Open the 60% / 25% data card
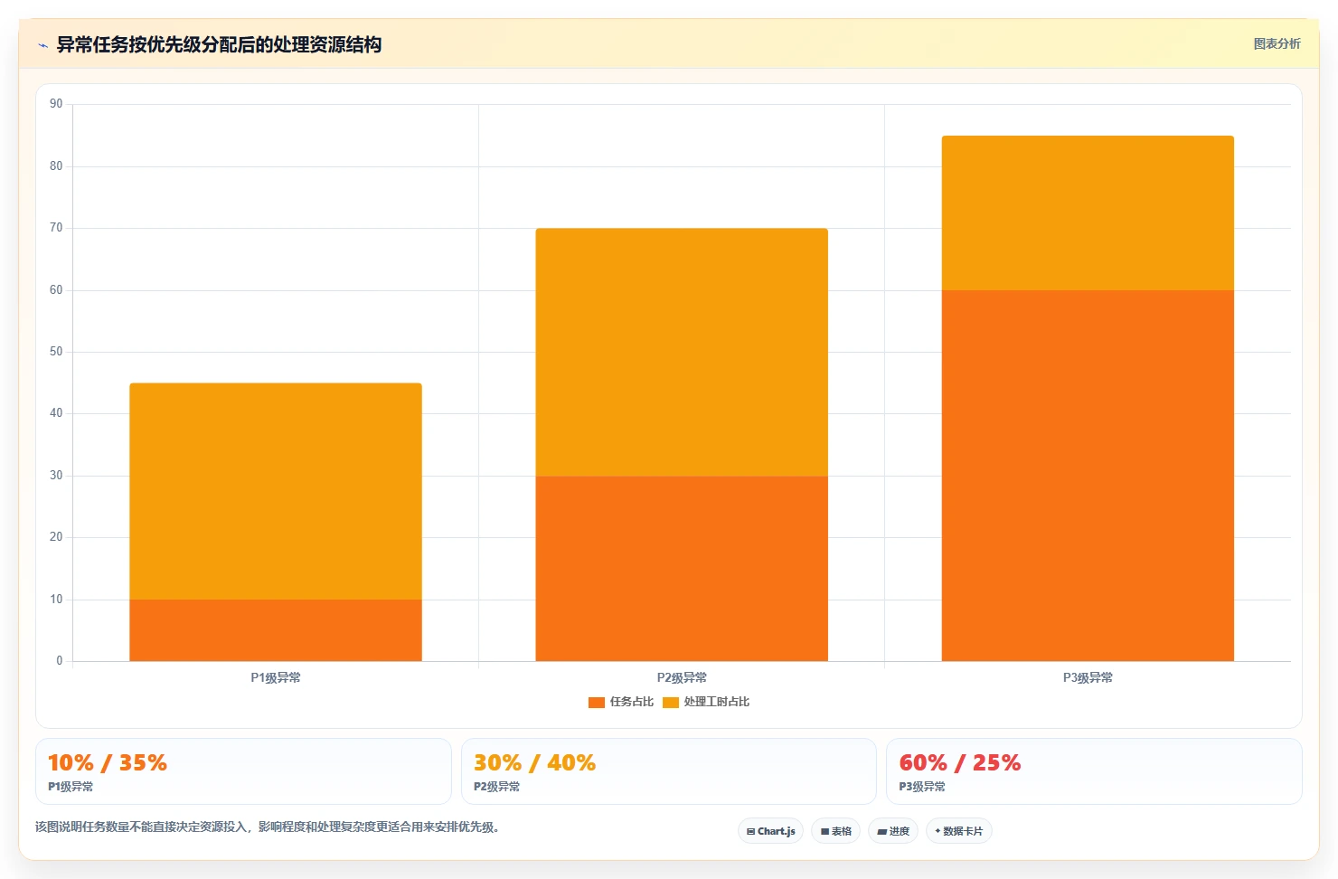The image size is (1338, 879). coord(1094,771)
